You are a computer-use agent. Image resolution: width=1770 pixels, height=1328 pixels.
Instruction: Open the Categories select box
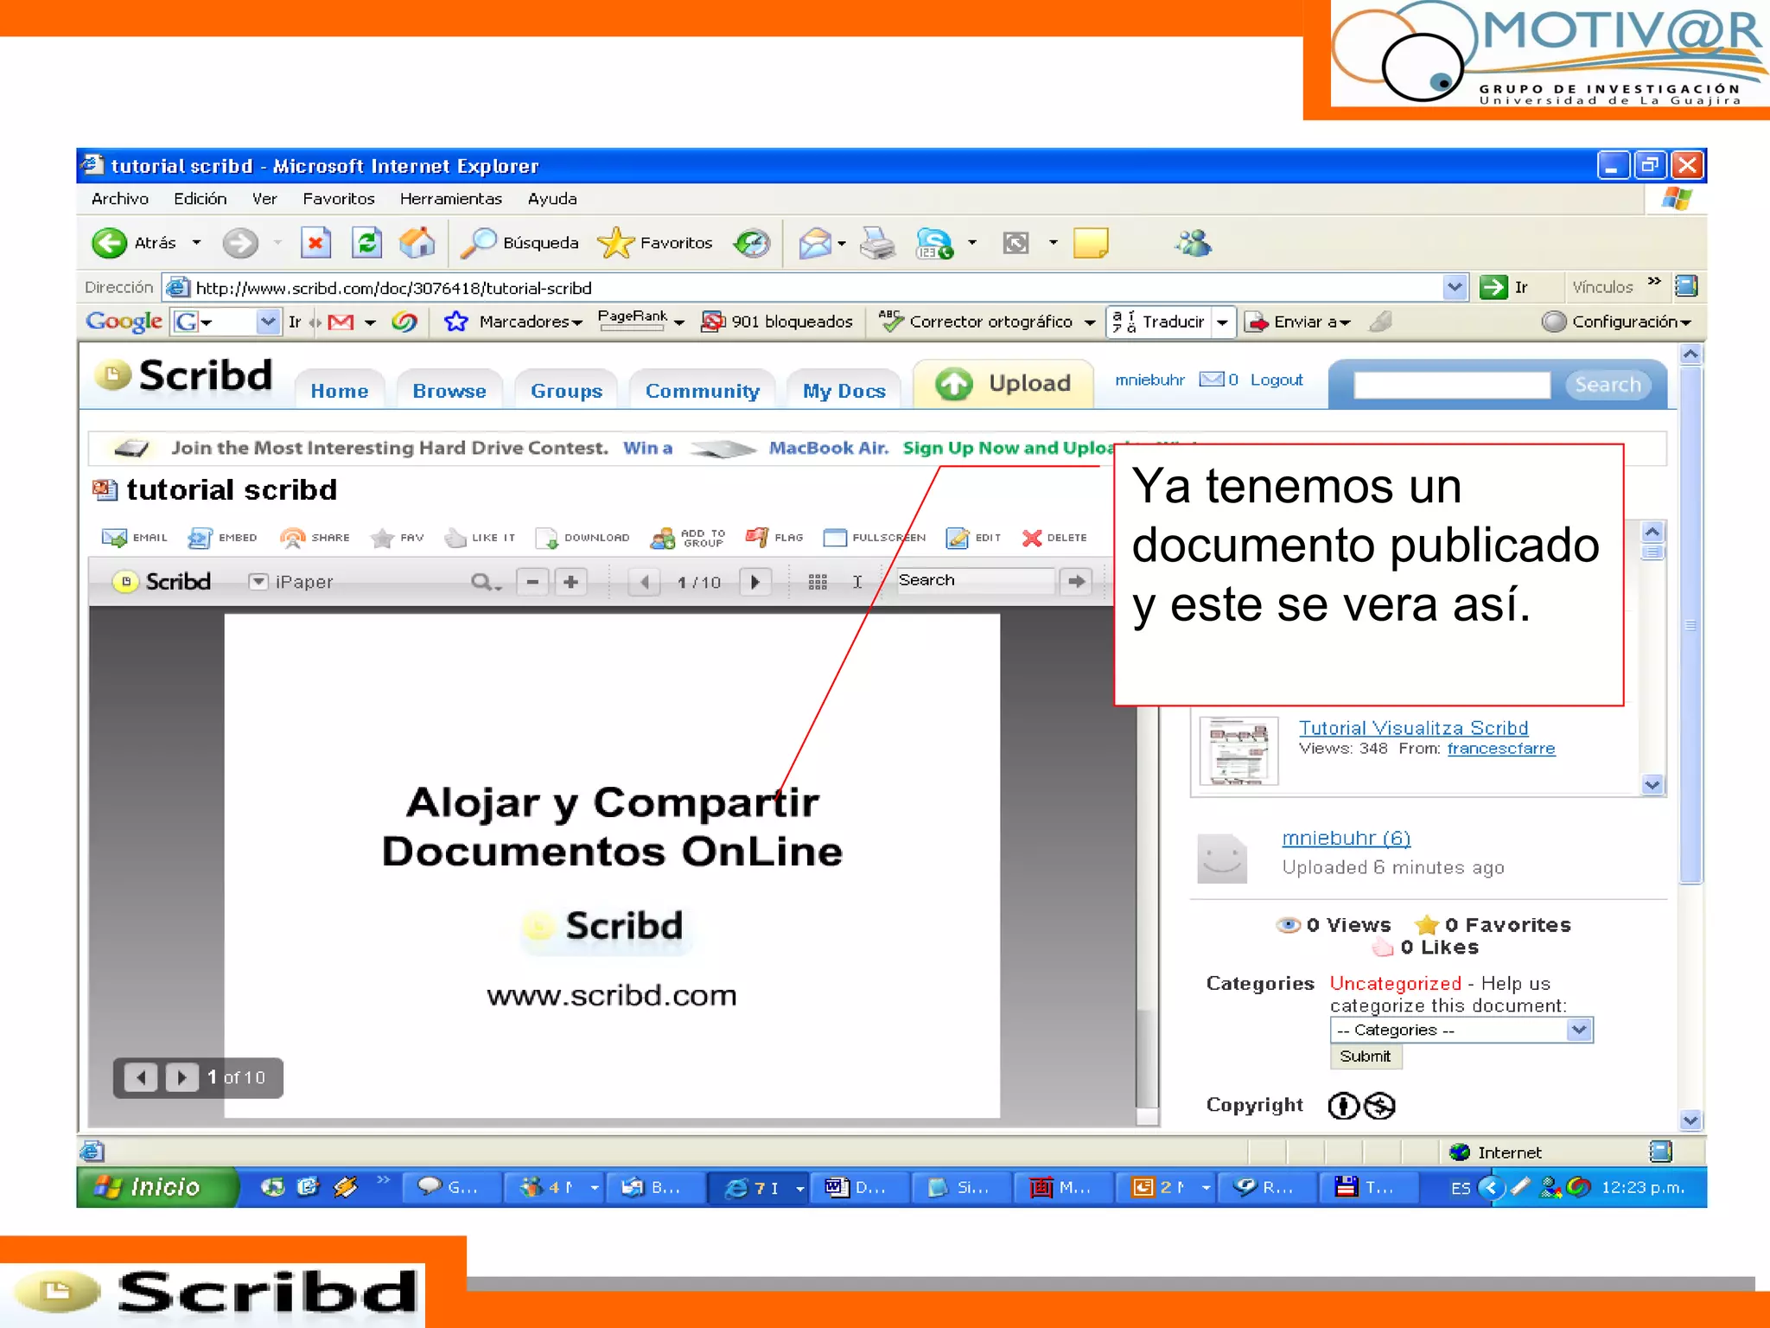1461,1030
